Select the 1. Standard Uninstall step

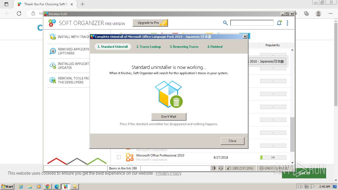112,47
